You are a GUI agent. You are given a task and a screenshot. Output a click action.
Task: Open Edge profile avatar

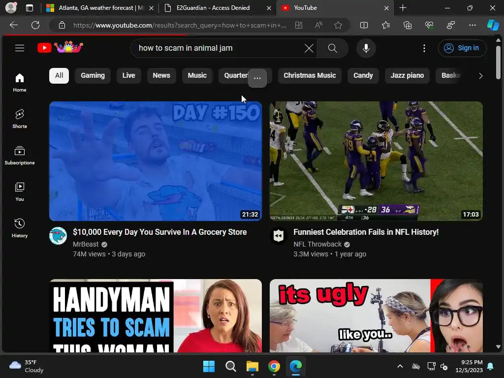click(x=11, y=8)
